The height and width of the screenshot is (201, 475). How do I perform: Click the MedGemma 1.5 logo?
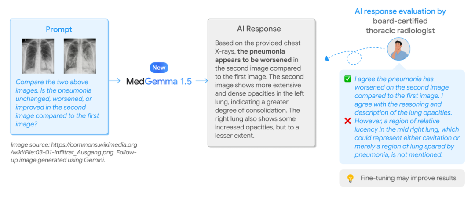point(159,81)
